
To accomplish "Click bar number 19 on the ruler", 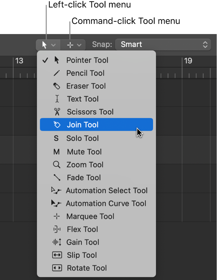I will point(188,61).
